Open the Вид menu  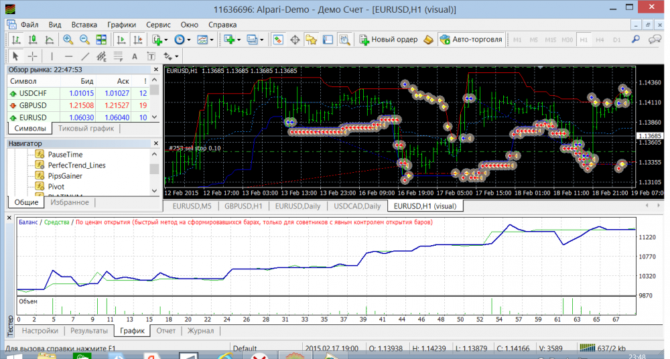pyautogui.click(x=55, y=25)
